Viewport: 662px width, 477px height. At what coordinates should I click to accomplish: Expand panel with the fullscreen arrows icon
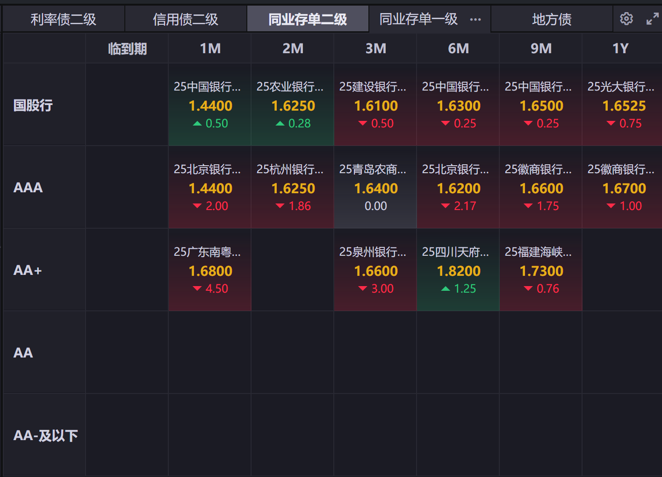pyautogui.click(x=652, y=19)
